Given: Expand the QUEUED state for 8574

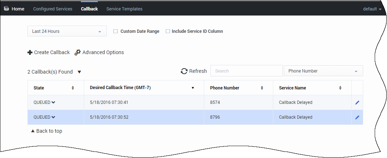Looking at the screenshot, I should pyautogui.click(x=53, y=102).
